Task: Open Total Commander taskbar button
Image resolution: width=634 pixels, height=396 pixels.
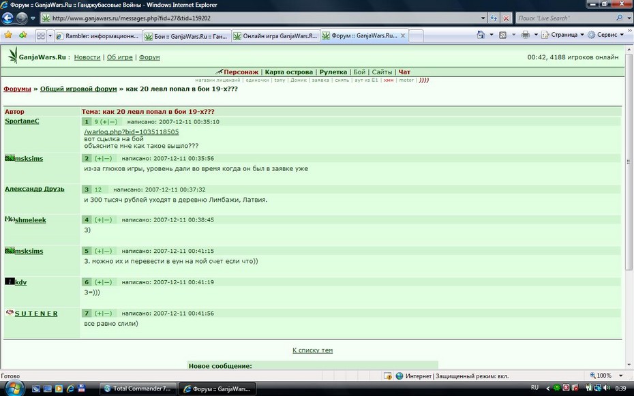Action: [x=138, y=389]
